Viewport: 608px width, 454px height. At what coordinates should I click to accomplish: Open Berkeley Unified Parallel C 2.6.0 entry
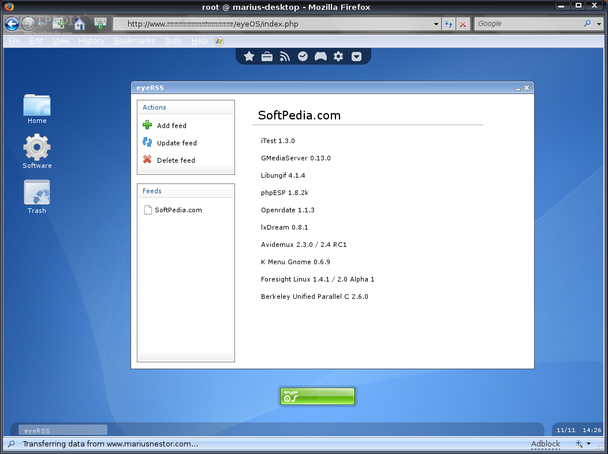[314, 297]
